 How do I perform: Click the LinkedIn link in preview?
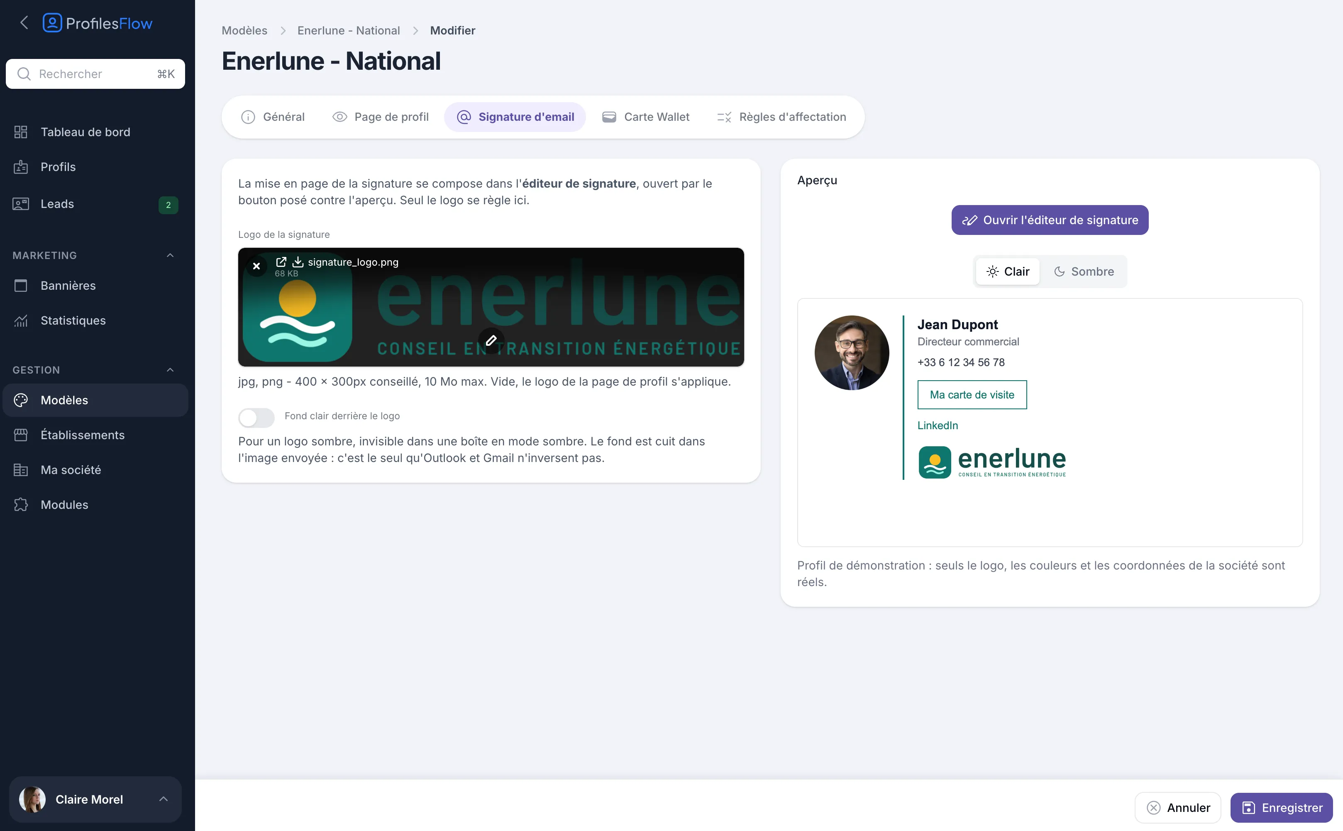[938, 425]
